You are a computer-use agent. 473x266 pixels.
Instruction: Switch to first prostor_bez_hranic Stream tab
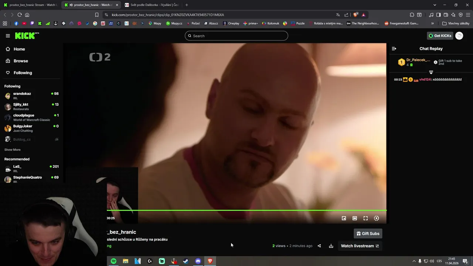pyautogui.click(x=30, y=5)
